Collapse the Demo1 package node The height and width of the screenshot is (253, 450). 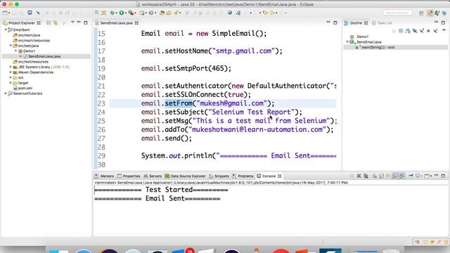(x=16, y=51)
